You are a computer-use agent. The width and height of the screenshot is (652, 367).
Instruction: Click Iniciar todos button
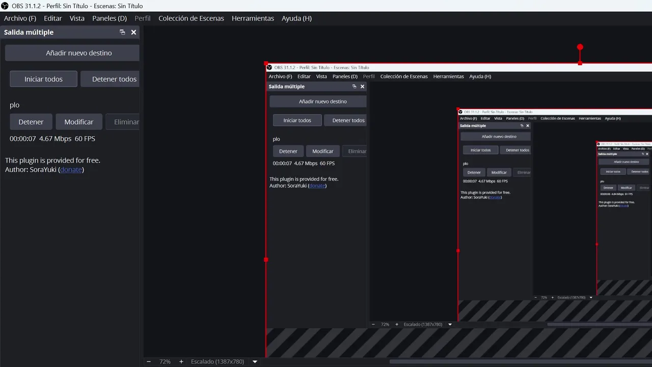43,79
